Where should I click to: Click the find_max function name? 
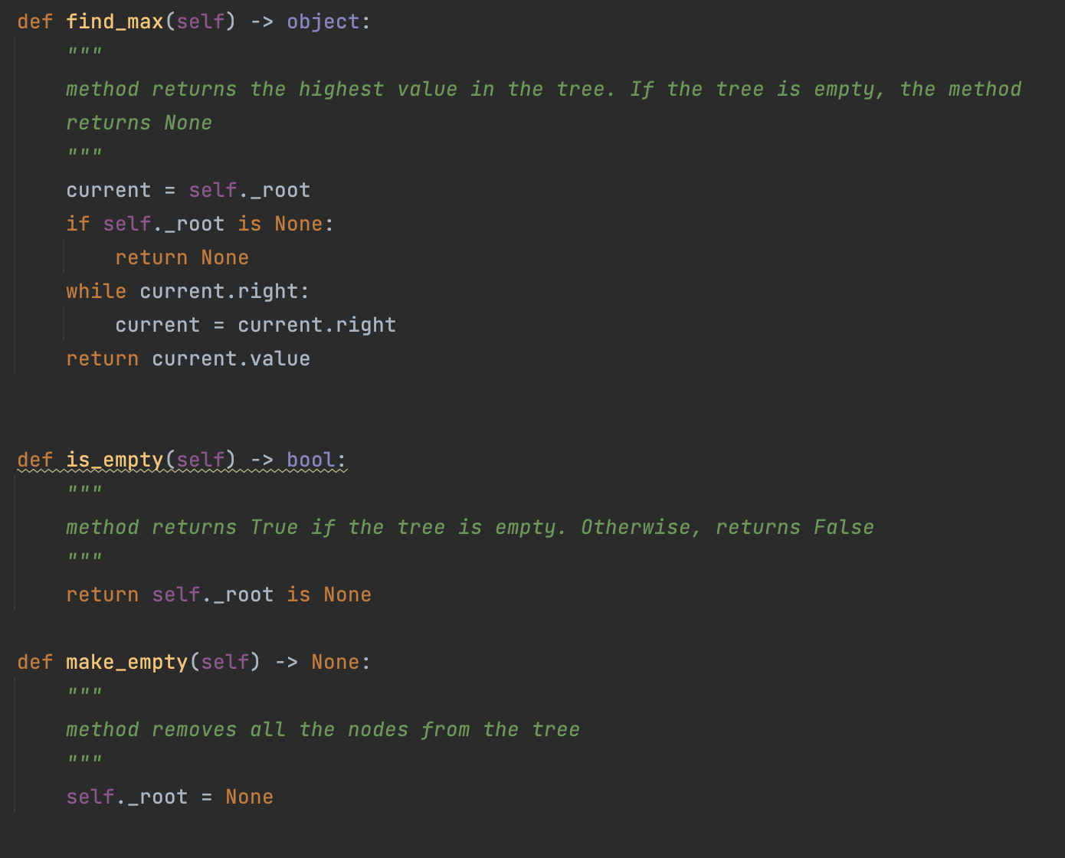pos(115,21)
